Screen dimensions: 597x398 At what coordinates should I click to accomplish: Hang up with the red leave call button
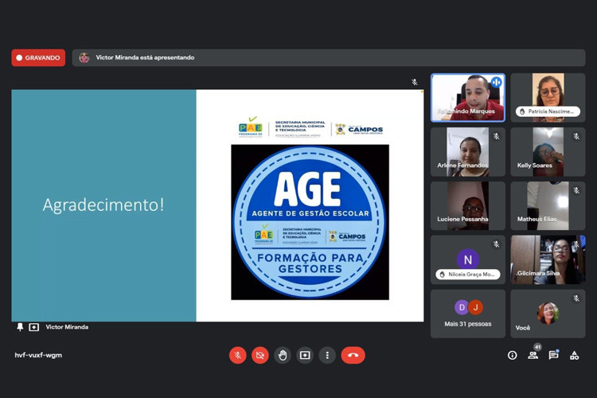click(x=353, y=355)
